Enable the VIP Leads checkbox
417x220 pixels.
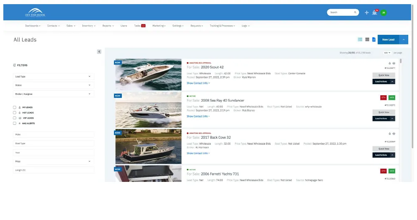[15, 118]
